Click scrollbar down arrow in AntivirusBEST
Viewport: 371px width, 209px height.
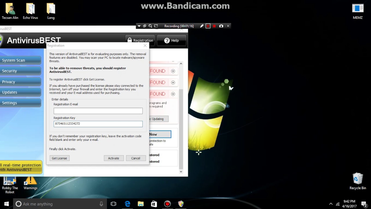[x=181, y=172]
